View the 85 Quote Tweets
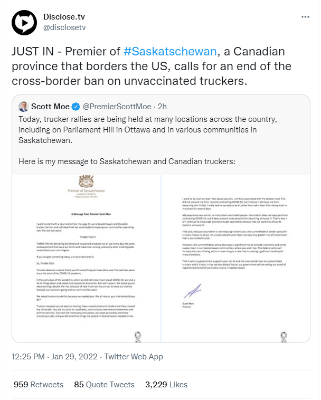 coord(104,385)
